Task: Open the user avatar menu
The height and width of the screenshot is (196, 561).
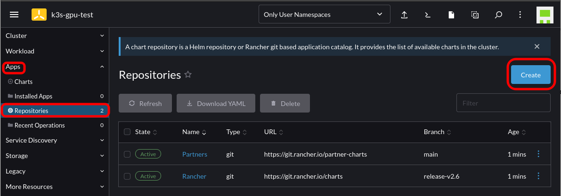Action: (545, 15)
